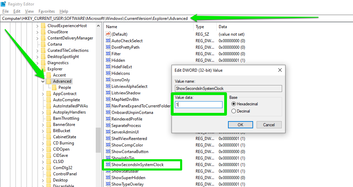Select the MapNetDrvBtn value icon

[108, 99]
